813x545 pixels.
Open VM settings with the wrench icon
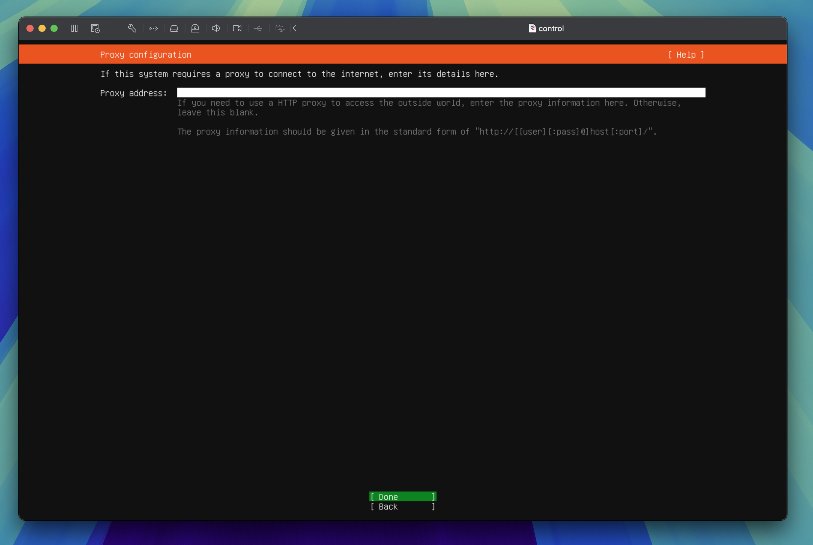(x=131, y=28)
